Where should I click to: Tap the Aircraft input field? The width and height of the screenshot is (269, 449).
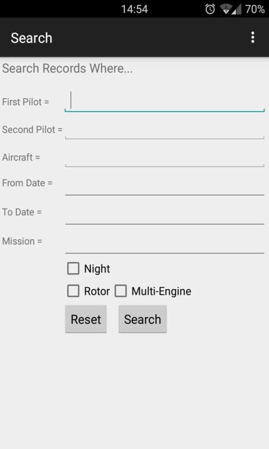point(164,157)
